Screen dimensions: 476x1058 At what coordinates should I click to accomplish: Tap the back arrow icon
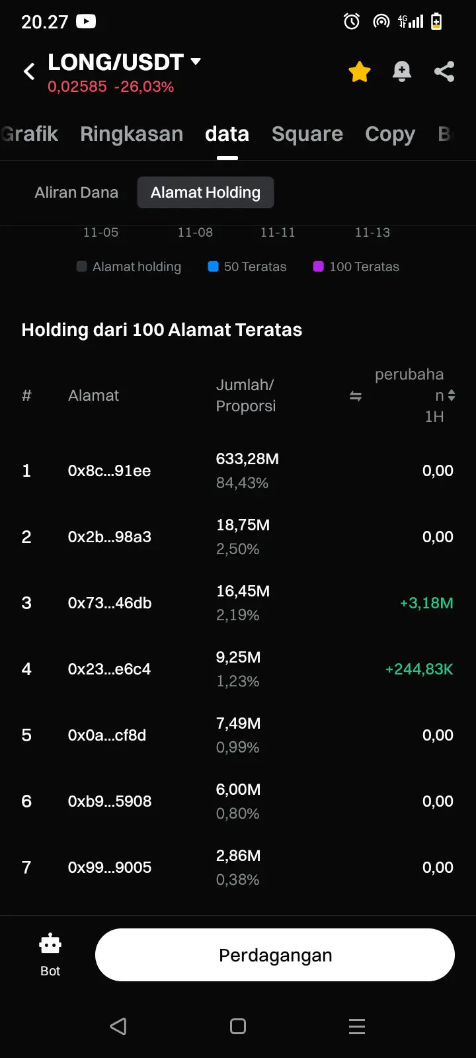(x=29, y=71)
